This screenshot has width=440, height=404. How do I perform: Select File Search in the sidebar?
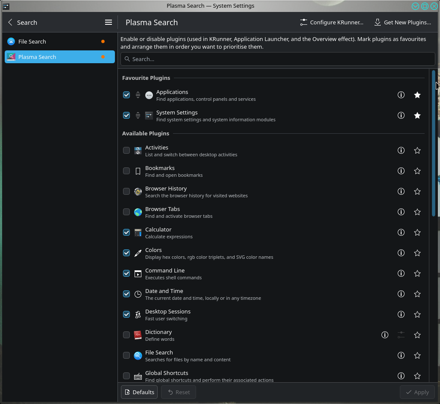tap(32, 41)
